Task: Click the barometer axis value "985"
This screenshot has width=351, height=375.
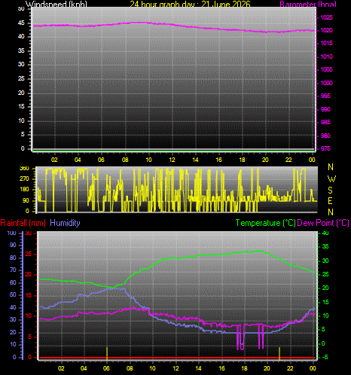Action: 325,122
